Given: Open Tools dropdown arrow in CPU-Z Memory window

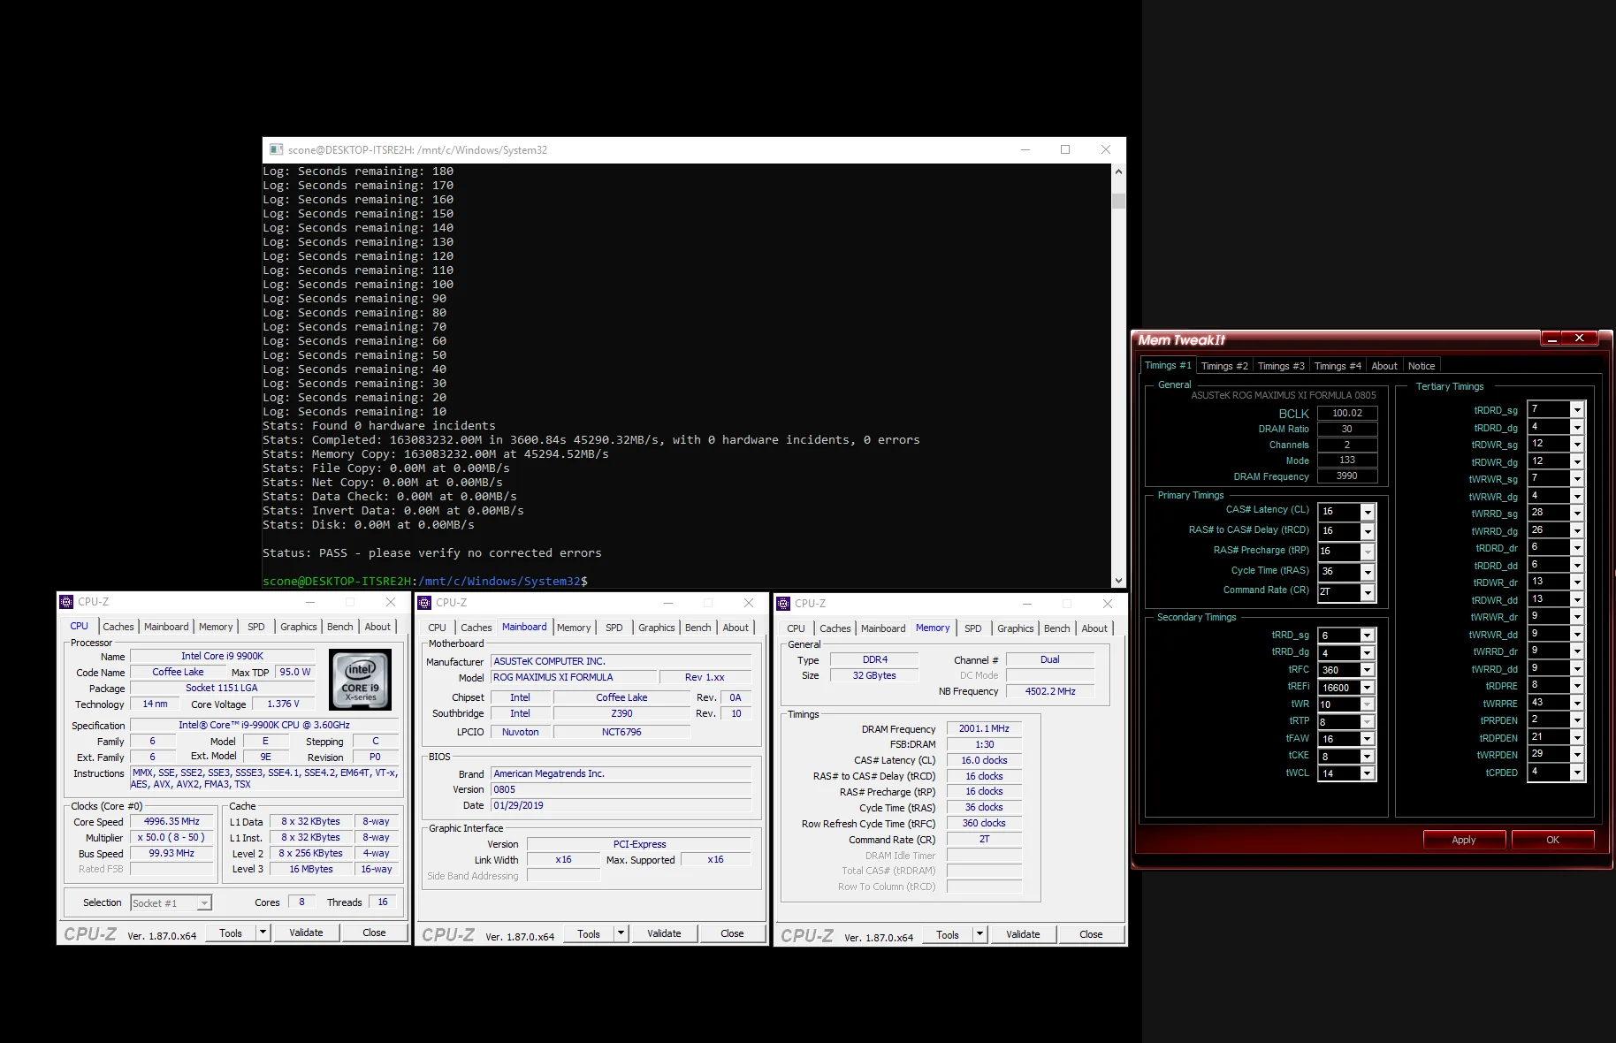Looking at the screenshot, I should 980,934.
